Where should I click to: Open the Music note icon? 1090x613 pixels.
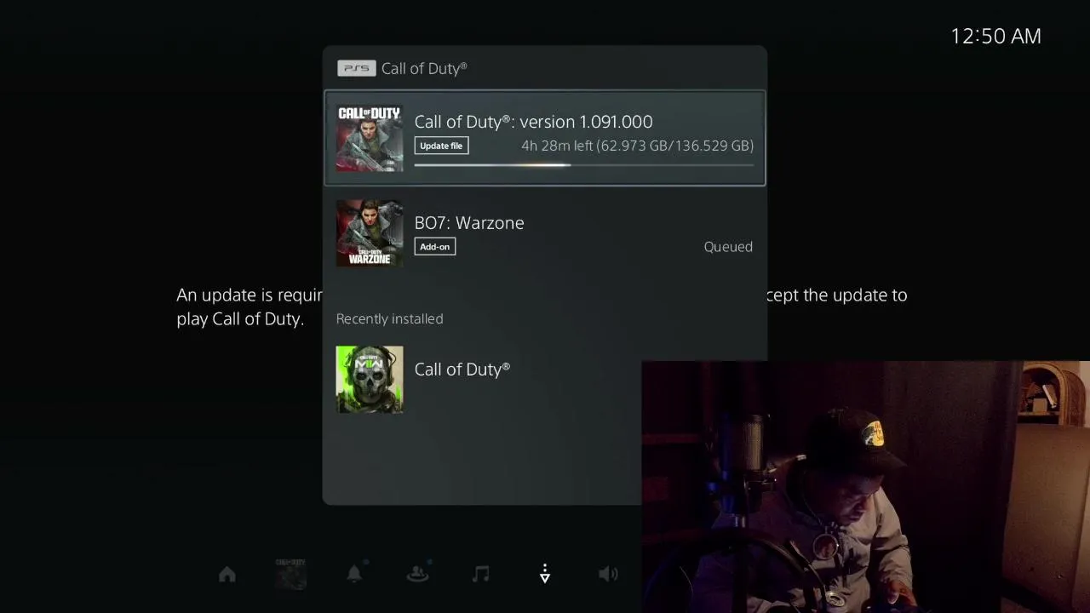pyautogui.click(x=481, y=575)
